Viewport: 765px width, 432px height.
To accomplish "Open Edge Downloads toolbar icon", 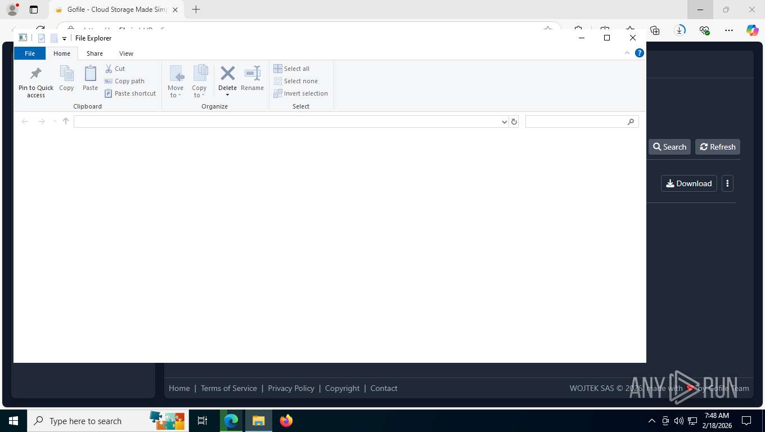I will tap(679, 30).
